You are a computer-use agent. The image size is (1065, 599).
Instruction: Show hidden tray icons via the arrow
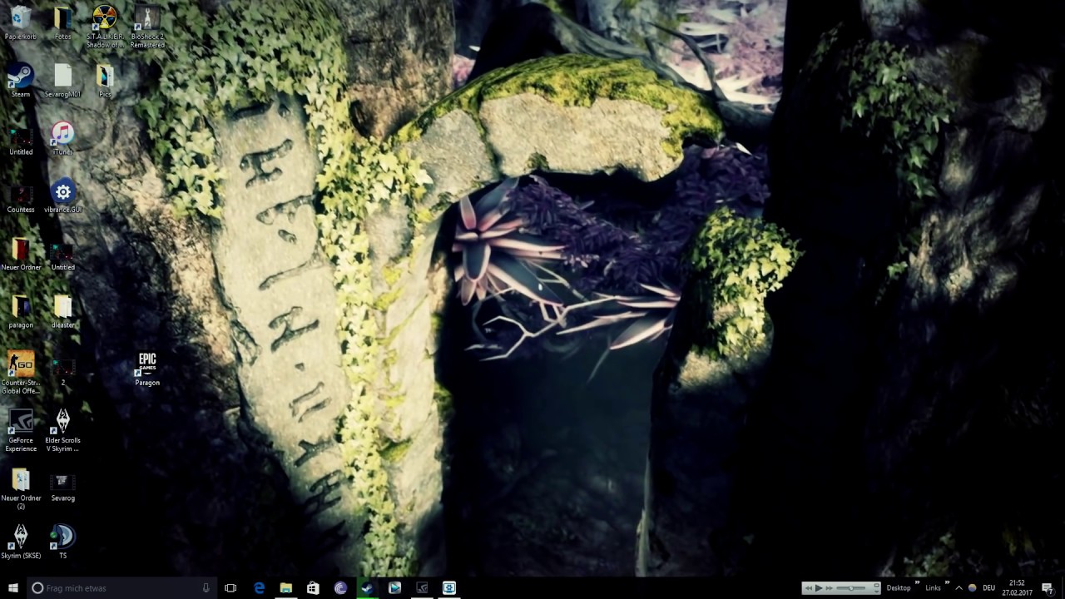pos(958,588)
